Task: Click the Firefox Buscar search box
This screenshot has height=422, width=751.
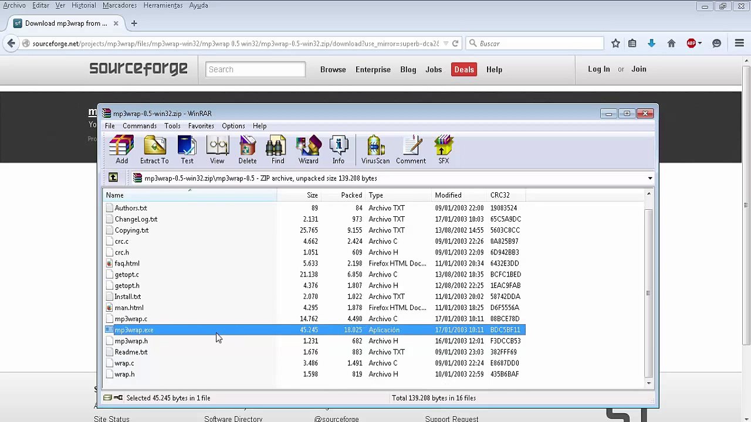Action: 536,43
